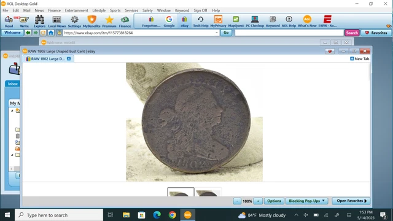Click the Welcome button
The image size is (393, 221).
click(x=12, y=33)
